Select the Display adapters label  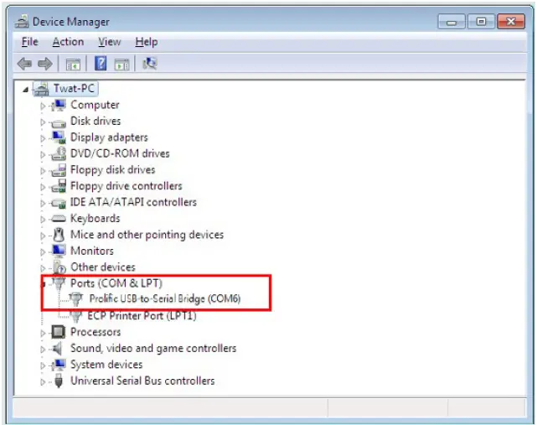(x=109, y=137)
